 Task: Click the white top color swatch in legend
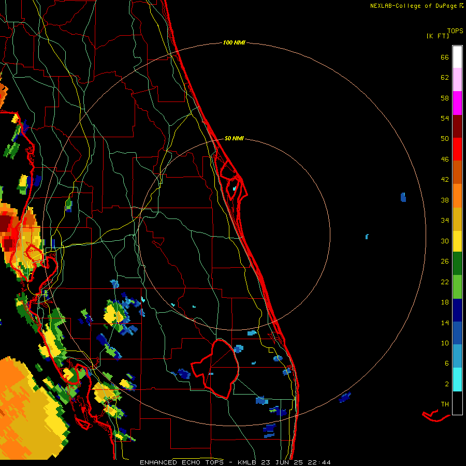click(457, 57)
